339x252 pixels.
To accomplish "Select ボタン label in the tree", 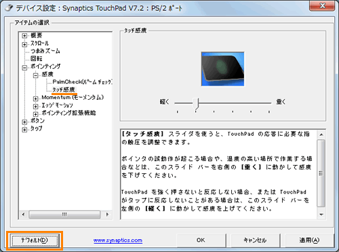I will tap(37, 121).
